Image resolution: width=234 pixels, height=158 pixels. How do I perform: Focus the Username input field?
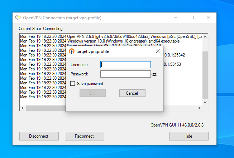pos(125,65)
